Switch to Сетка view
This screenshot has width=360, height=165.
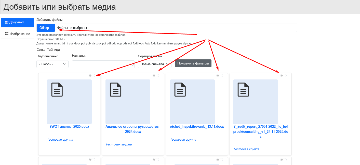(x=41, y=50)
